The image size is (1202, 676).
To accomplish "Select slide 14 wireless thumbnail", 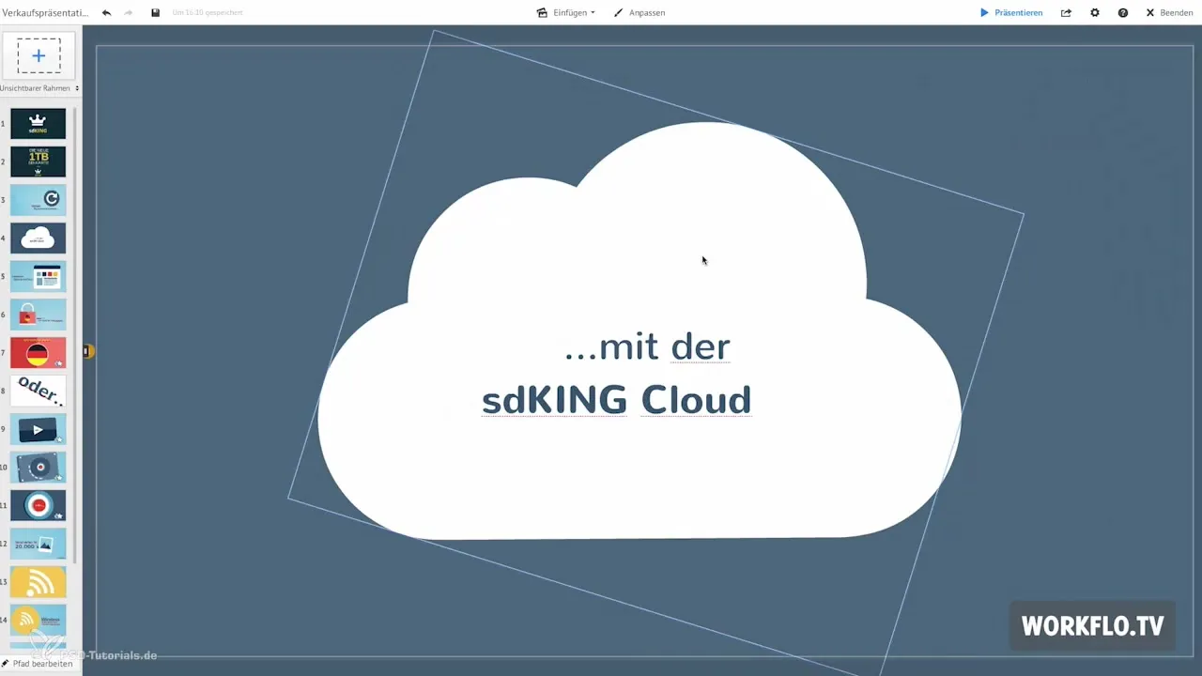I will tap(39, 620).
